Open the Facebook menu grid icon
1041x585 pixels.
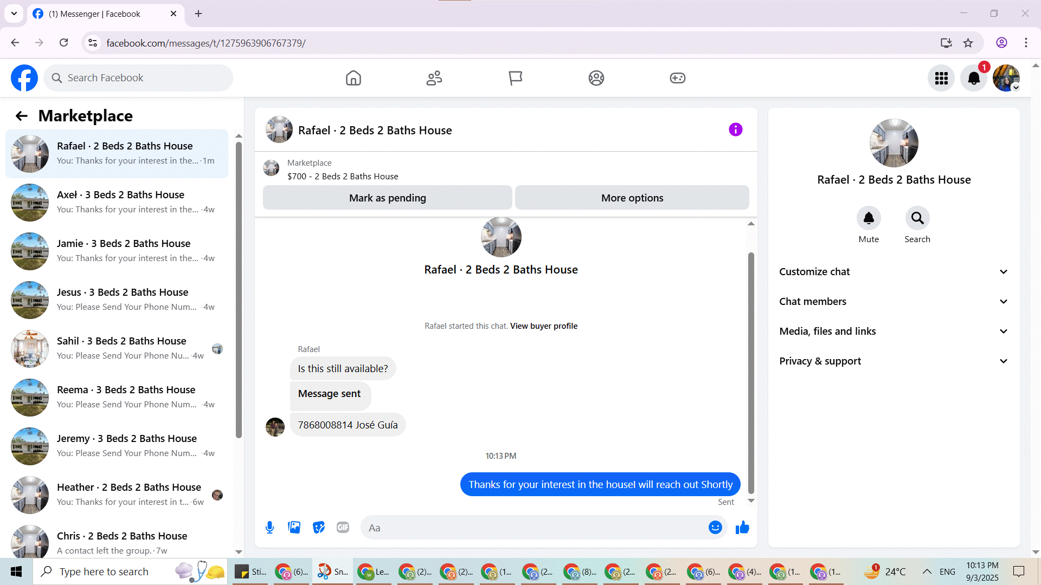pyautogui.click(x=941, y=78)
